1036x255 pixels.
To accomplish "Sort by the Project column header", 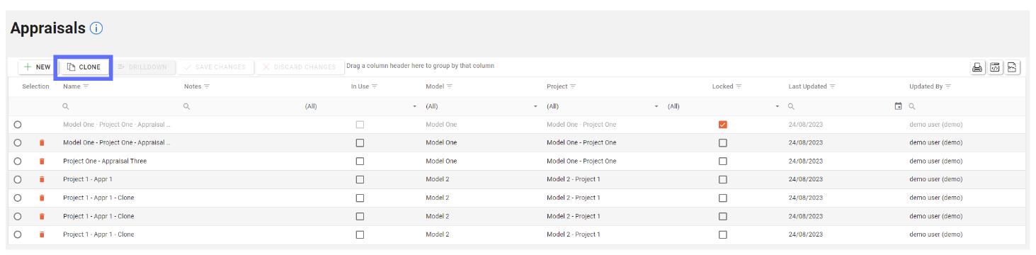I will click(557, 86).
